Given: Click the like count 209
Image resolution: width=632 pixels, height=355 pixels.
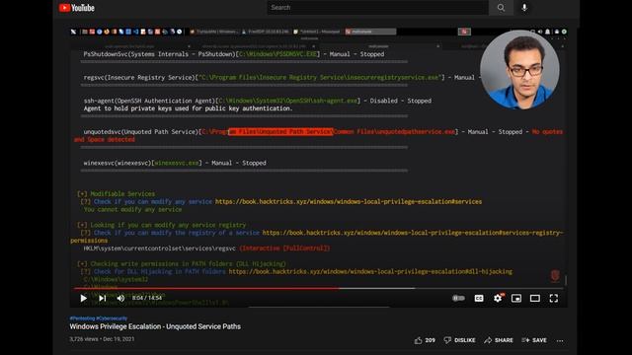Looking at the screenshot, I should (431, 340).
